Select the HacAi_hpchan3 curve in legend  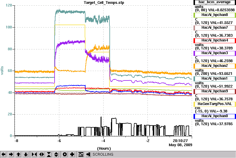tap(215, 53)
